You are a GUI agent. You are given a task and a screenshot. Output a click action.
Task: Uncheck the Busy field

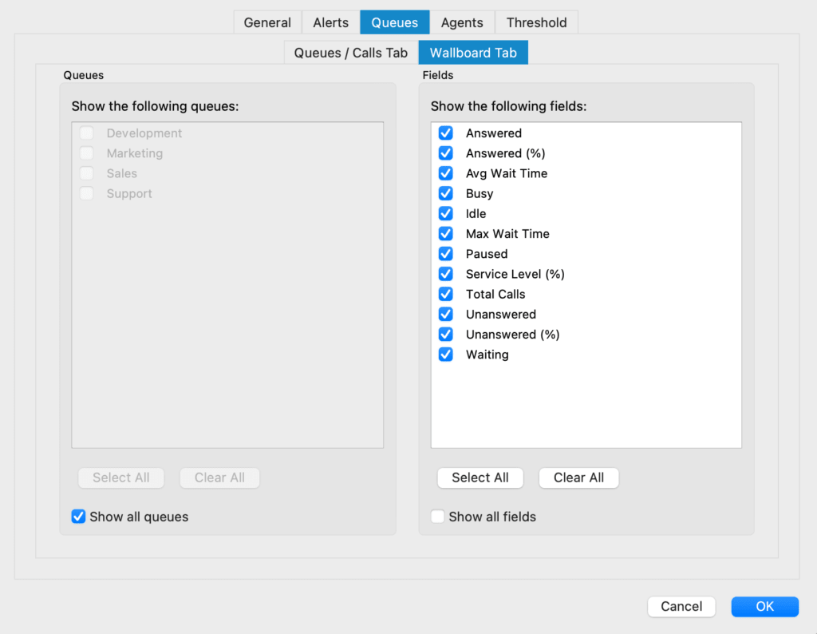[x=445, y=193]
